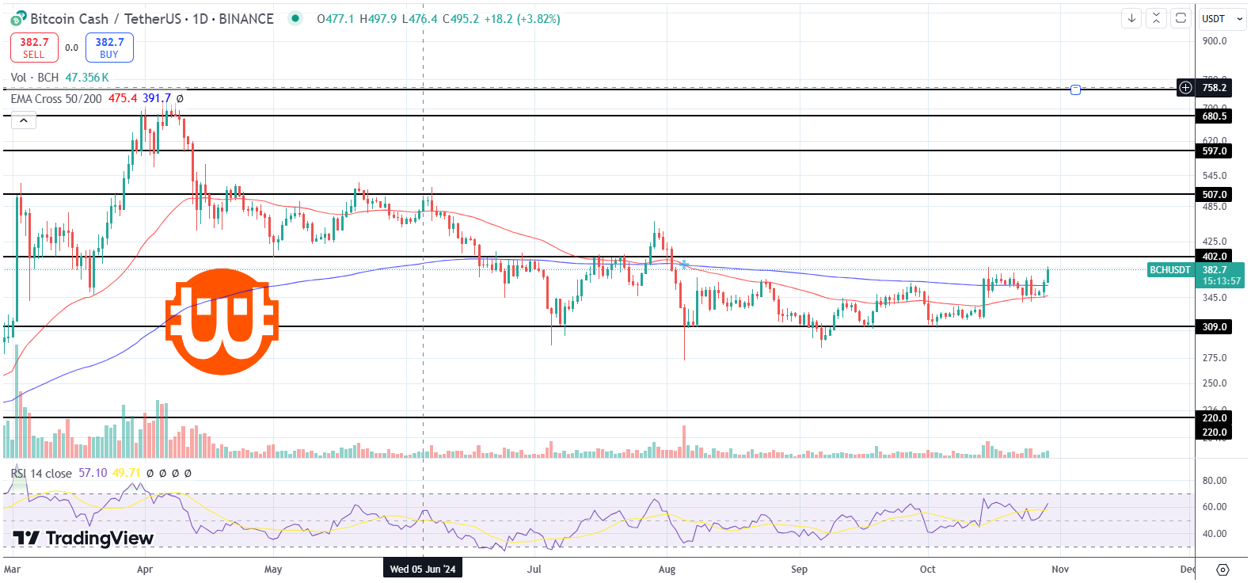Click the Oct label on time axis
1251x583 pixels.
(x=928, y=570)
